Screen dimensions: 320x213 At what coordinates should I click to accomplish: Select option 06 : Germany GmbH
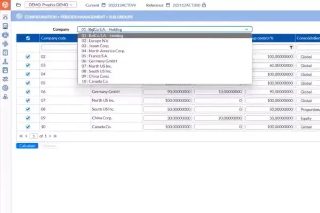coord(165,61)
